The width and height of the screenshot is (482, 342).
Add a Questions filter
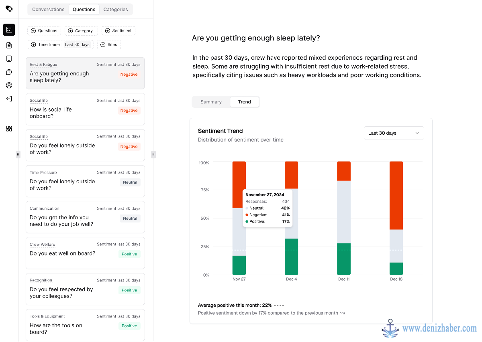[44, 31]
